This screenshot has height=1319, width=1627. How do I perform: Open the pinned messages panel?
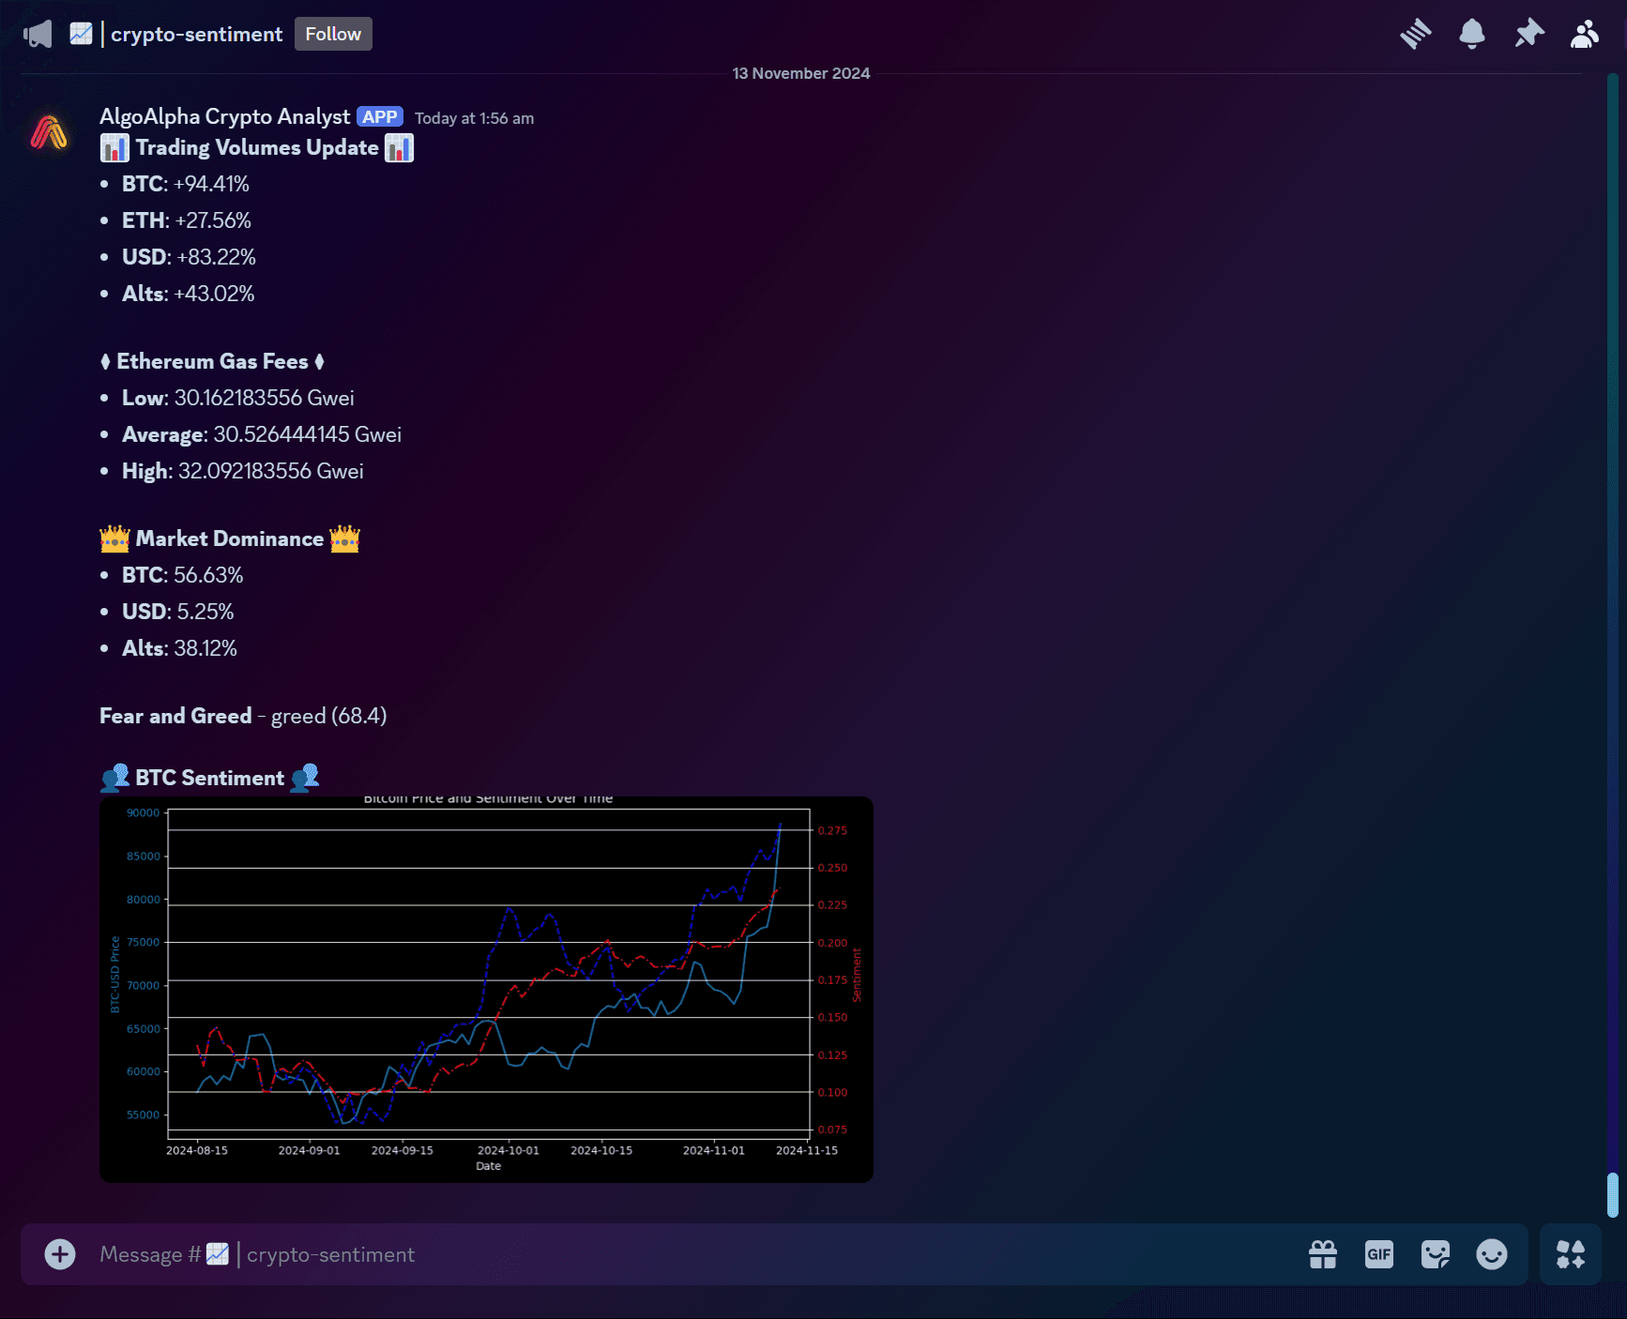[x=1528, y=33]
